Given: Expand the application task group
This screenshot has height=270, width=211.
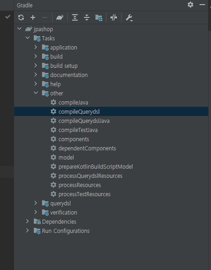Looking at the screenshot, I should click(36, 47).
